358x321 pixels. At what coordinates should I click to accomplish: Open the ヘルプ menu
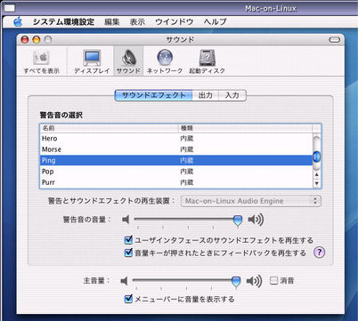click(216, 22)
